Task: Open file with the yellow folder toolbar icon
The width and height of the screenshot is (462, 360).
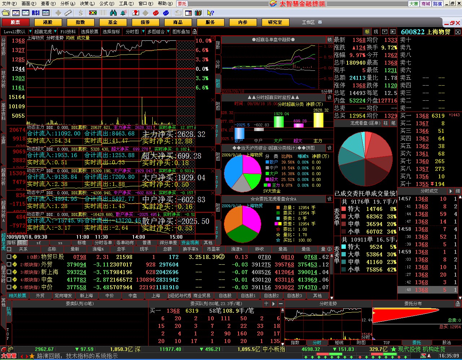Action: (5, 13)
